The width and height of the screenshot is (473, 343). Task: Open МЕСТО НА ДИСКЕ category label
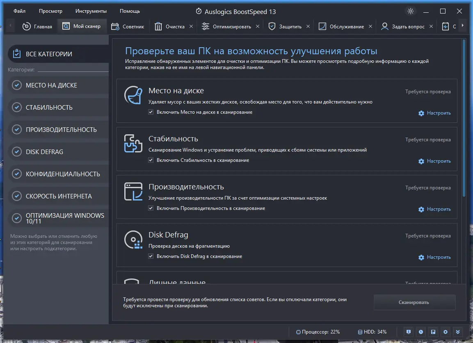(51, 85)
